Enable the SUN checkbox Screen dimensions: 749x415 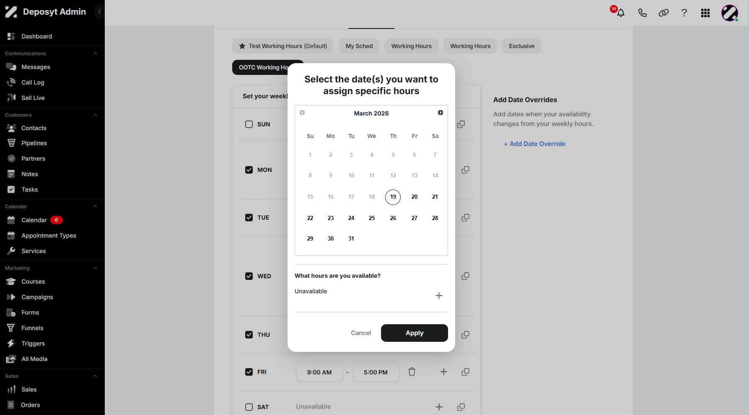pyautogui.click(x=249, y=124)
